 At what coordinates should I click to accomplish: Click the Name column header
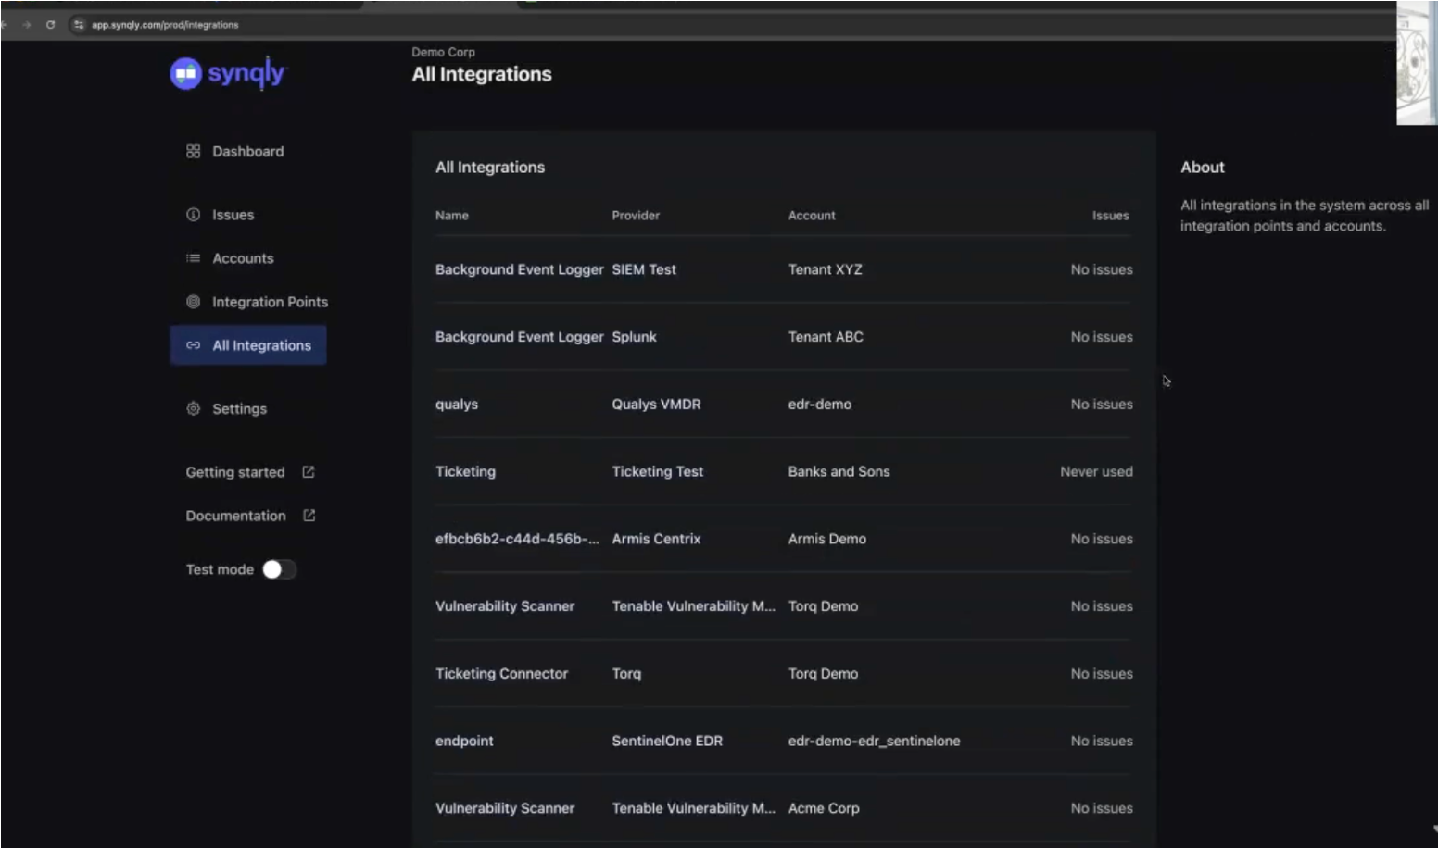coord(452,216)
